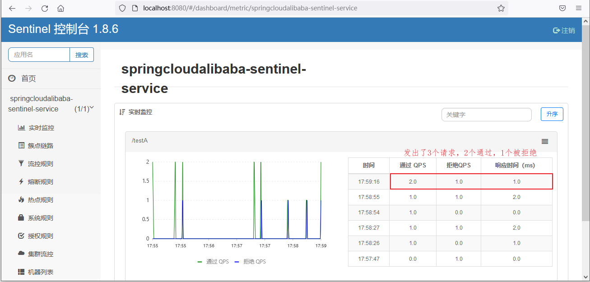Viewport: 590px width, 282px height.
Task: Click the 熔断规则 lightning bolt icon
Action: click(x=21, y=182)
